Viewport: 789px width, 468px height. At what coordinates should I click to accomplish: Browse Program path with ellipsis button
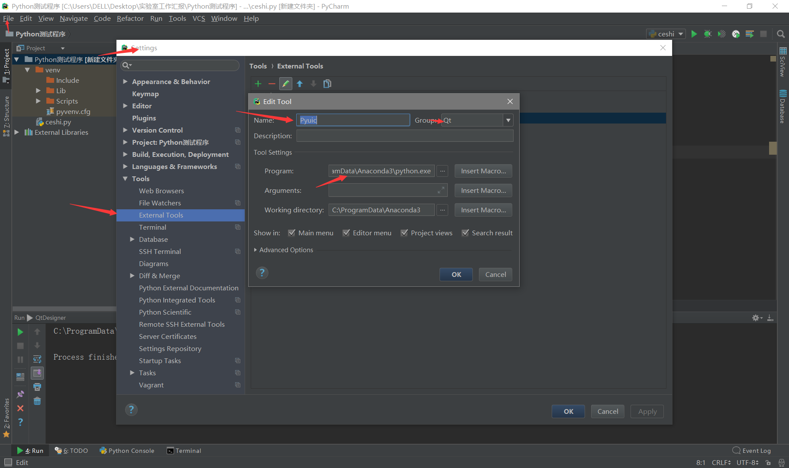[x=443, y=171]
